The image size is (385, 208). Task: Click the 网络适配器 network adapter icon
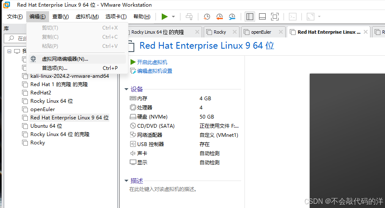tap(133, 135)
